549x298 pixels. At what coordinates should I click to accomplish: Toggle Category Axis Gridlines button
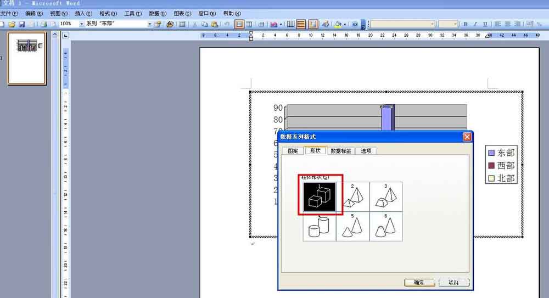[x=290, y=24]
